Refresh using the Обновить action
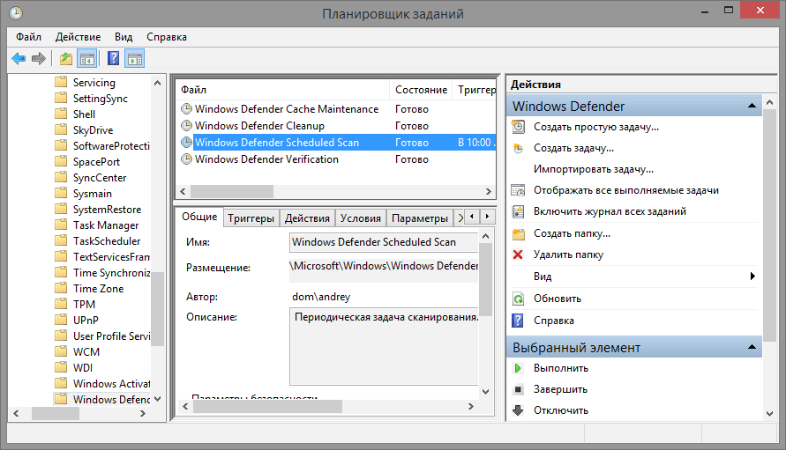The width and height of the screenshot is (786, 450). (x=557, y=299)
